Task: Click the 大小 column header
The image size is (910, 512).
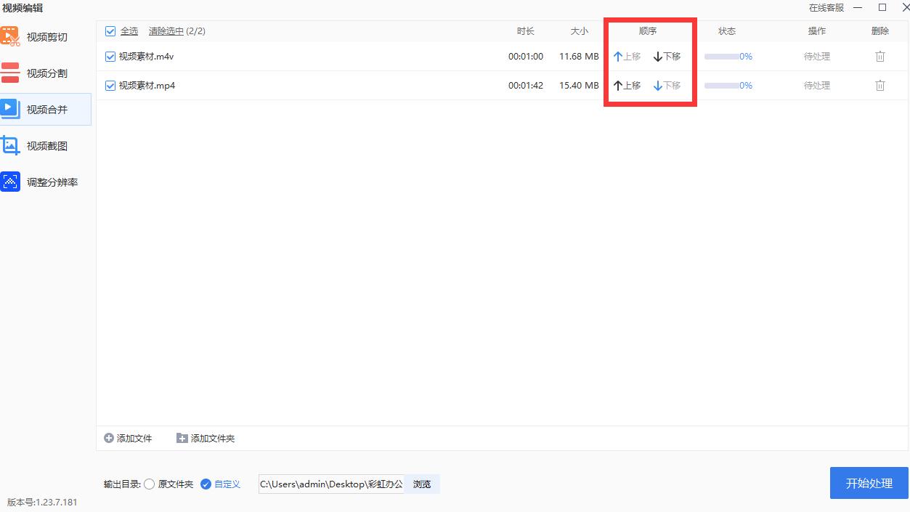Action: pos(580,31)
